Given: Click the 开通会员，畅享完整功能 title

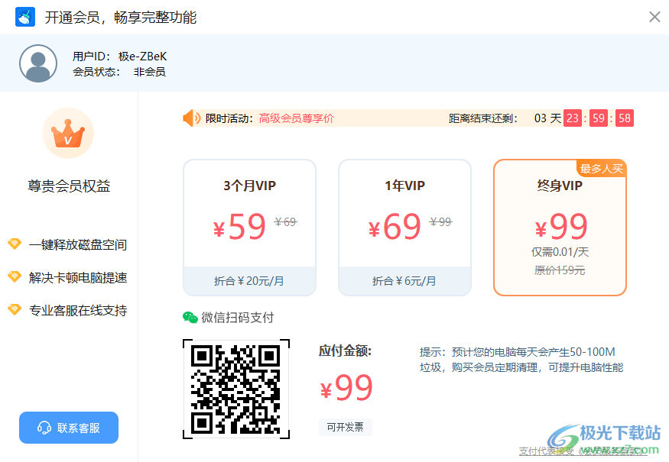Looking at the screenshot, I should pyautogui.click(x=121, y=17).
